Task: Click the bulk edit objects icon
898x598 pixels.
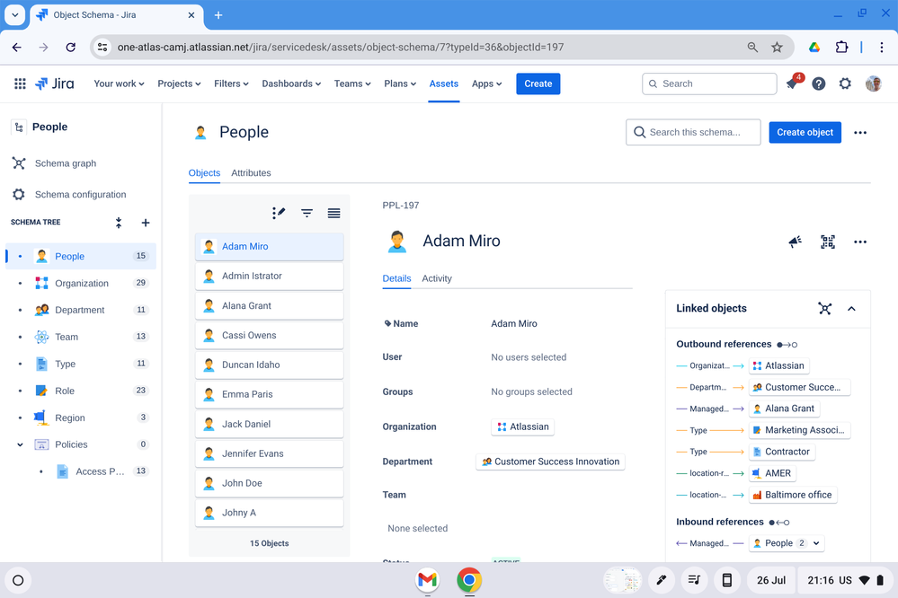Action: point(279,213)
